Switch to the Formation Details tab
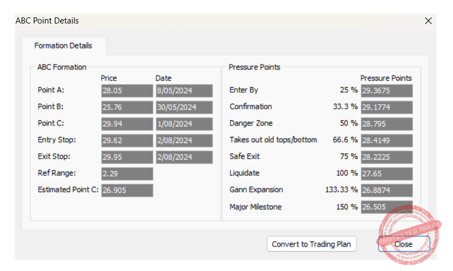 click(63, 46)
